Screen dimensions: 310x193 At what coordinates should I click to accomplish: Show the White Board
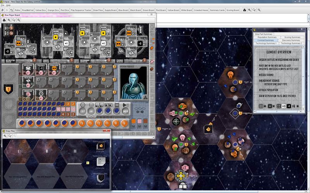pos(186,10)
